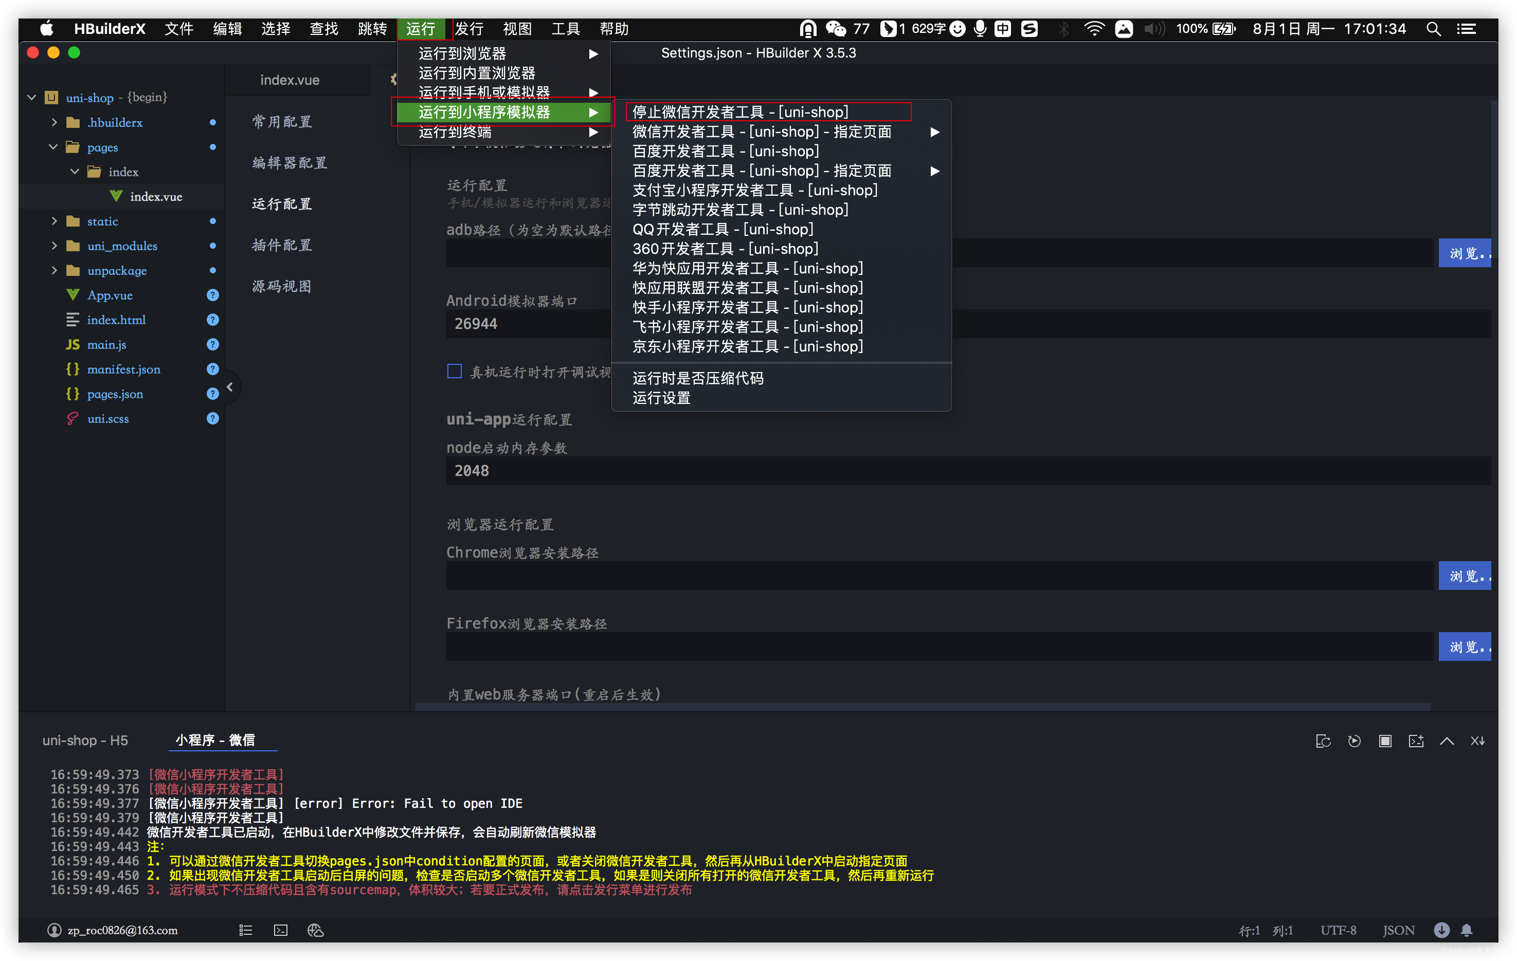The width and height of the screenshot is (1517, 961).
Task: Click the question badge beside App.vue
Action: tap(212, 294)
